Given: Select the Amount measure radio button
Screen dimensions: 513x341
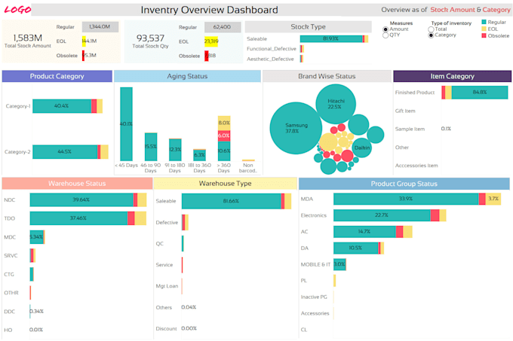Looking at the screenshot, I should point(386,29).
